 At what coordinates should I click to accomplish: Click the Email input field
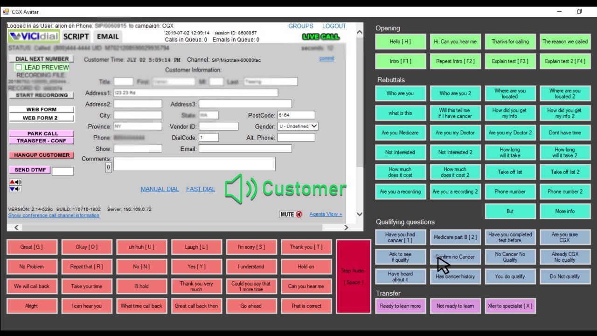pyautogui.click(x=245, y=149)
